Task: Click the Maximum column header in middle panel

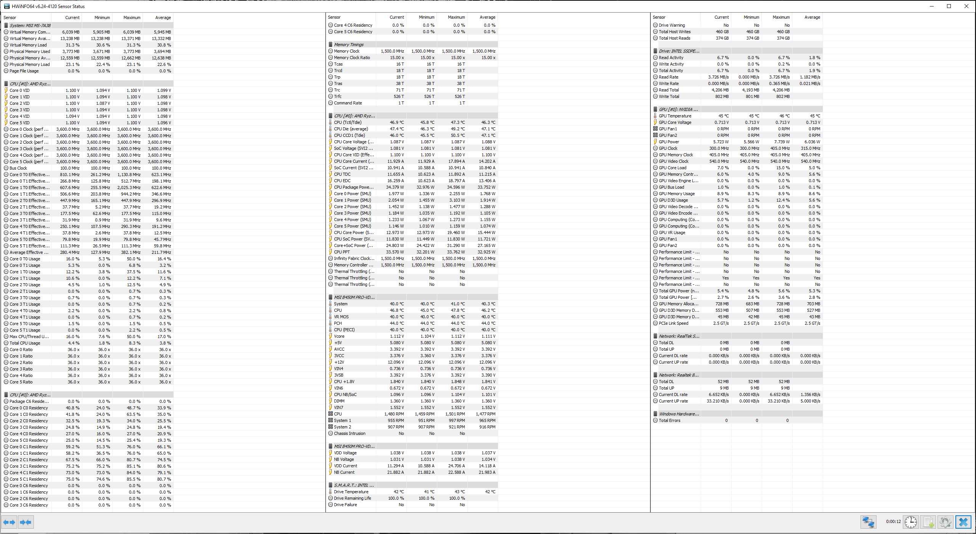Action: pos(456,17)
